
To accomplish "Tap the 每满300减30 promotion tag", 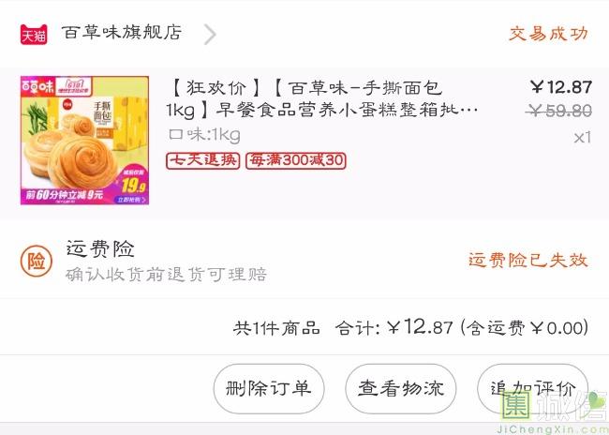I will click(296, 160).
